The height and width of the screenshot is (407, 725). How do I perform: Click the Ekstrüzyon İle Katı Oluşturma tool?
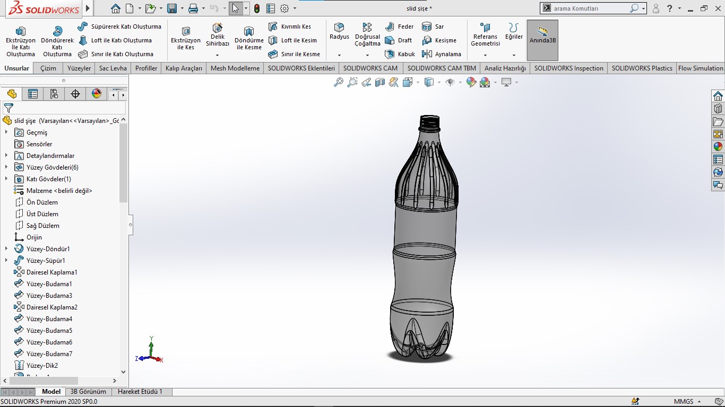click(x=21, y=41)
